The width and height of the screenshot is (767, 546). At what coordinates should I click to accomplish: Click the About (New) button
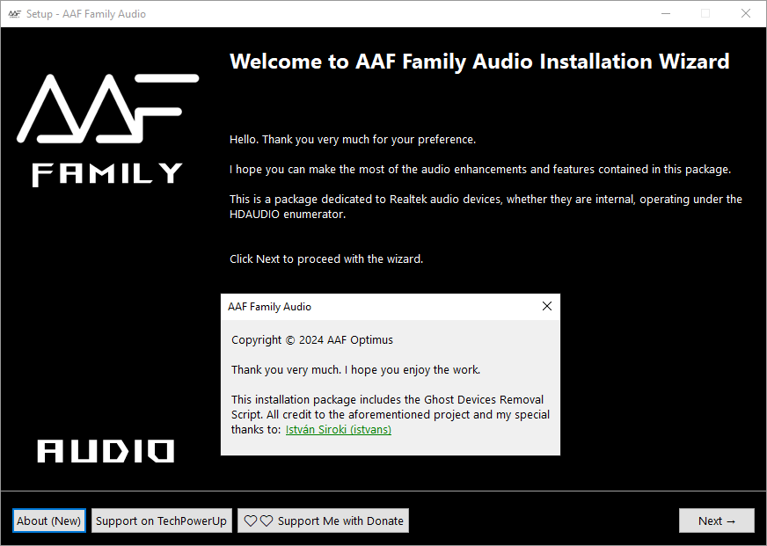(49, 521)
